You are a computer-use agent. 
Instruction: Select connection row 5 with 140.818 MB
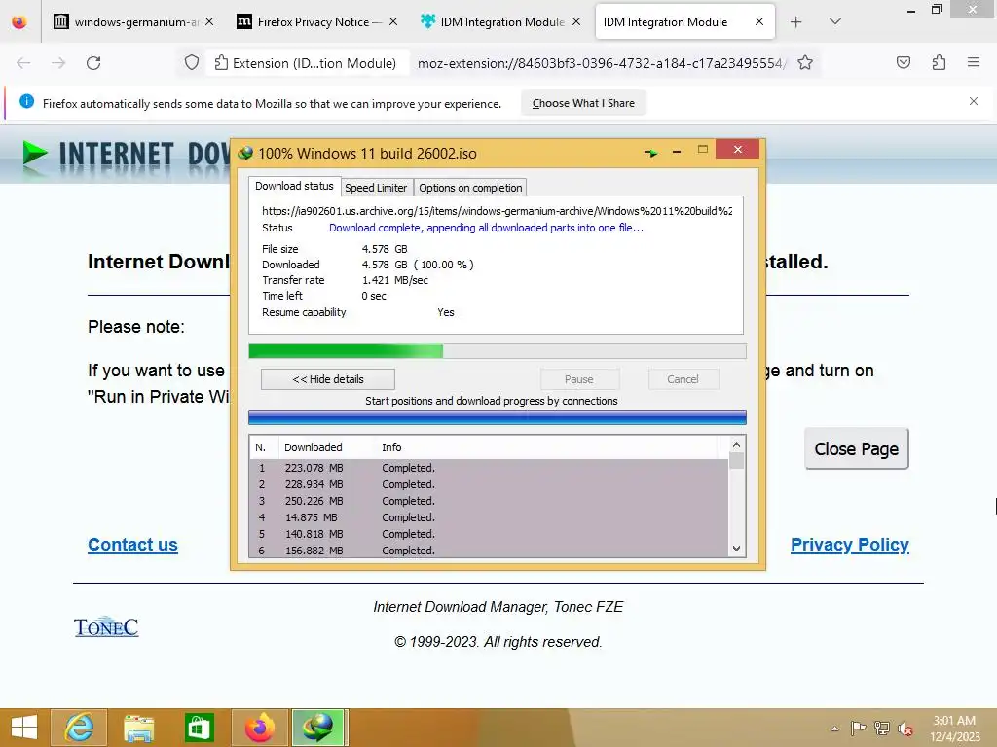(489, 534)
